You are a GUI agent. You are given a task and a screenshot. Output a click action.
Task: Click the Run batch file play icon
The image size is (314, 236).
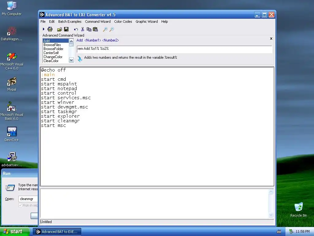44,29
